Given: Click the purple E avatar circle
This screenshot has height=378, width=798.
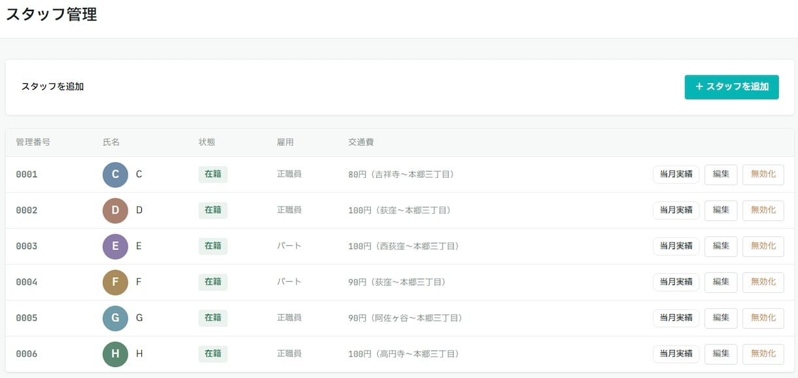Looking at the screenshot, I should click(x=115, y=247).
